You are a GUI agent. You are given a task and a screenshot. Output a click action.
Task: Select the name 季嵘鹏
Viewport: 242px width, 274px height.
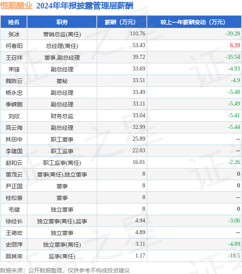(14, 104)
